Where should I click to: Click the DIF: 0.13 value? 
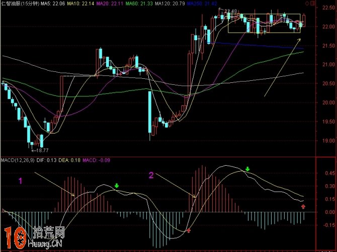point(46,160)
